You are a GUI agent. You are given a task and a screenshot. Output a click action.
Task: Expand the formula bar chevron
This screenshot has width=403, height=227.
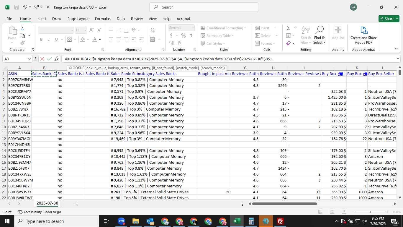tap(398, 59)
